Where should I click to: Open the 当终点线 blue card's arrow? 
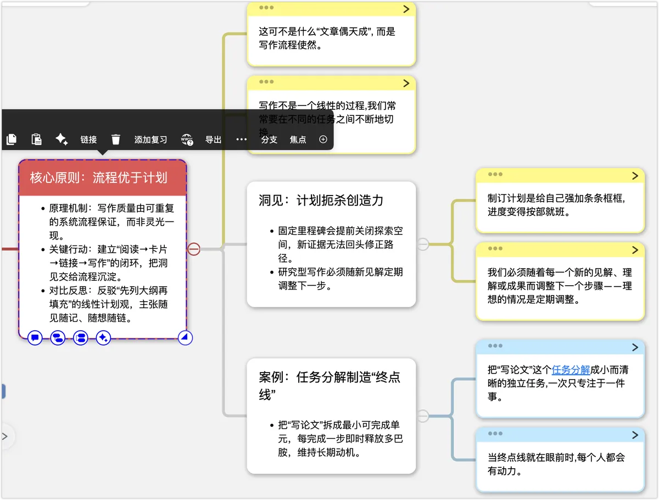click(635, 435)
